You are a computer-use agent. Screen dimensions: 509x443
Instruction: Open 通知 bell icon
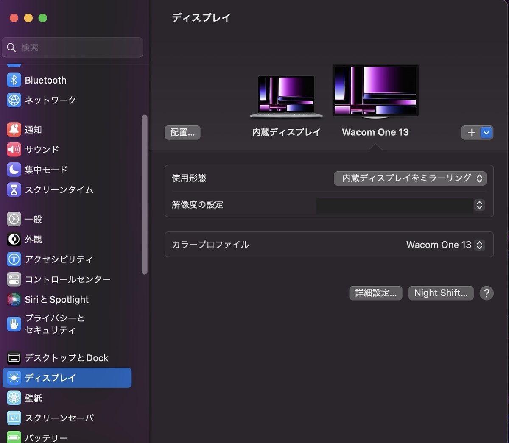pos(14,130)
